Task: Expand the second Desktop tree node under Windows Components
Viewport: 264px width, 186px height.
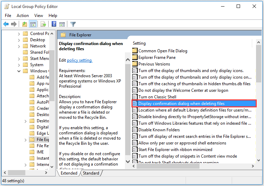Action: [x=25, y=121]
